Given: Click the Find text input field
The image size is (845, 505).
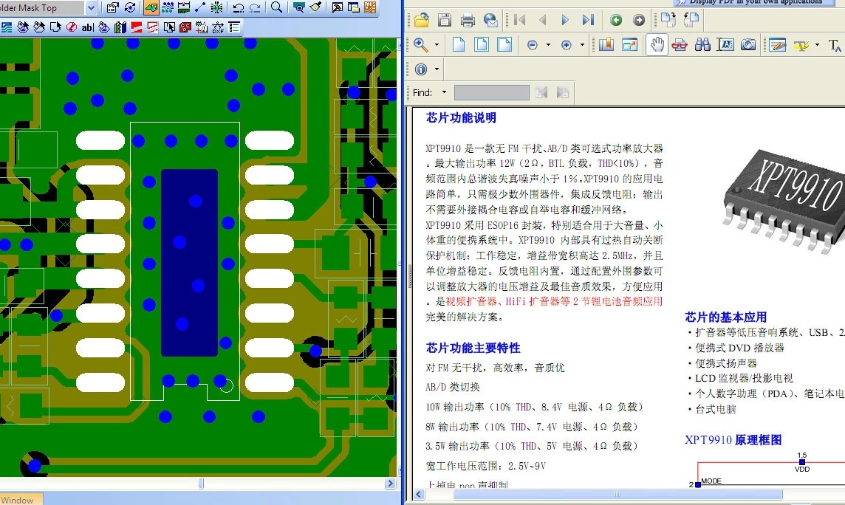Looking at the screenshot, I should 491,92.
